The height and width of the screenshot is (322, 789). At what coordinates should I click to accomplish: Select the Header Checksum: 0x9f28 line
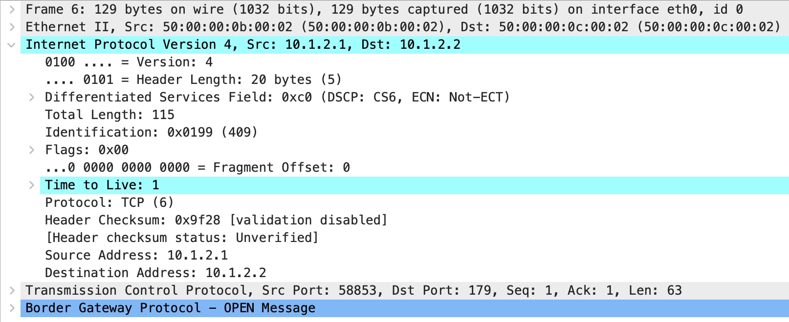pos(216,220)
